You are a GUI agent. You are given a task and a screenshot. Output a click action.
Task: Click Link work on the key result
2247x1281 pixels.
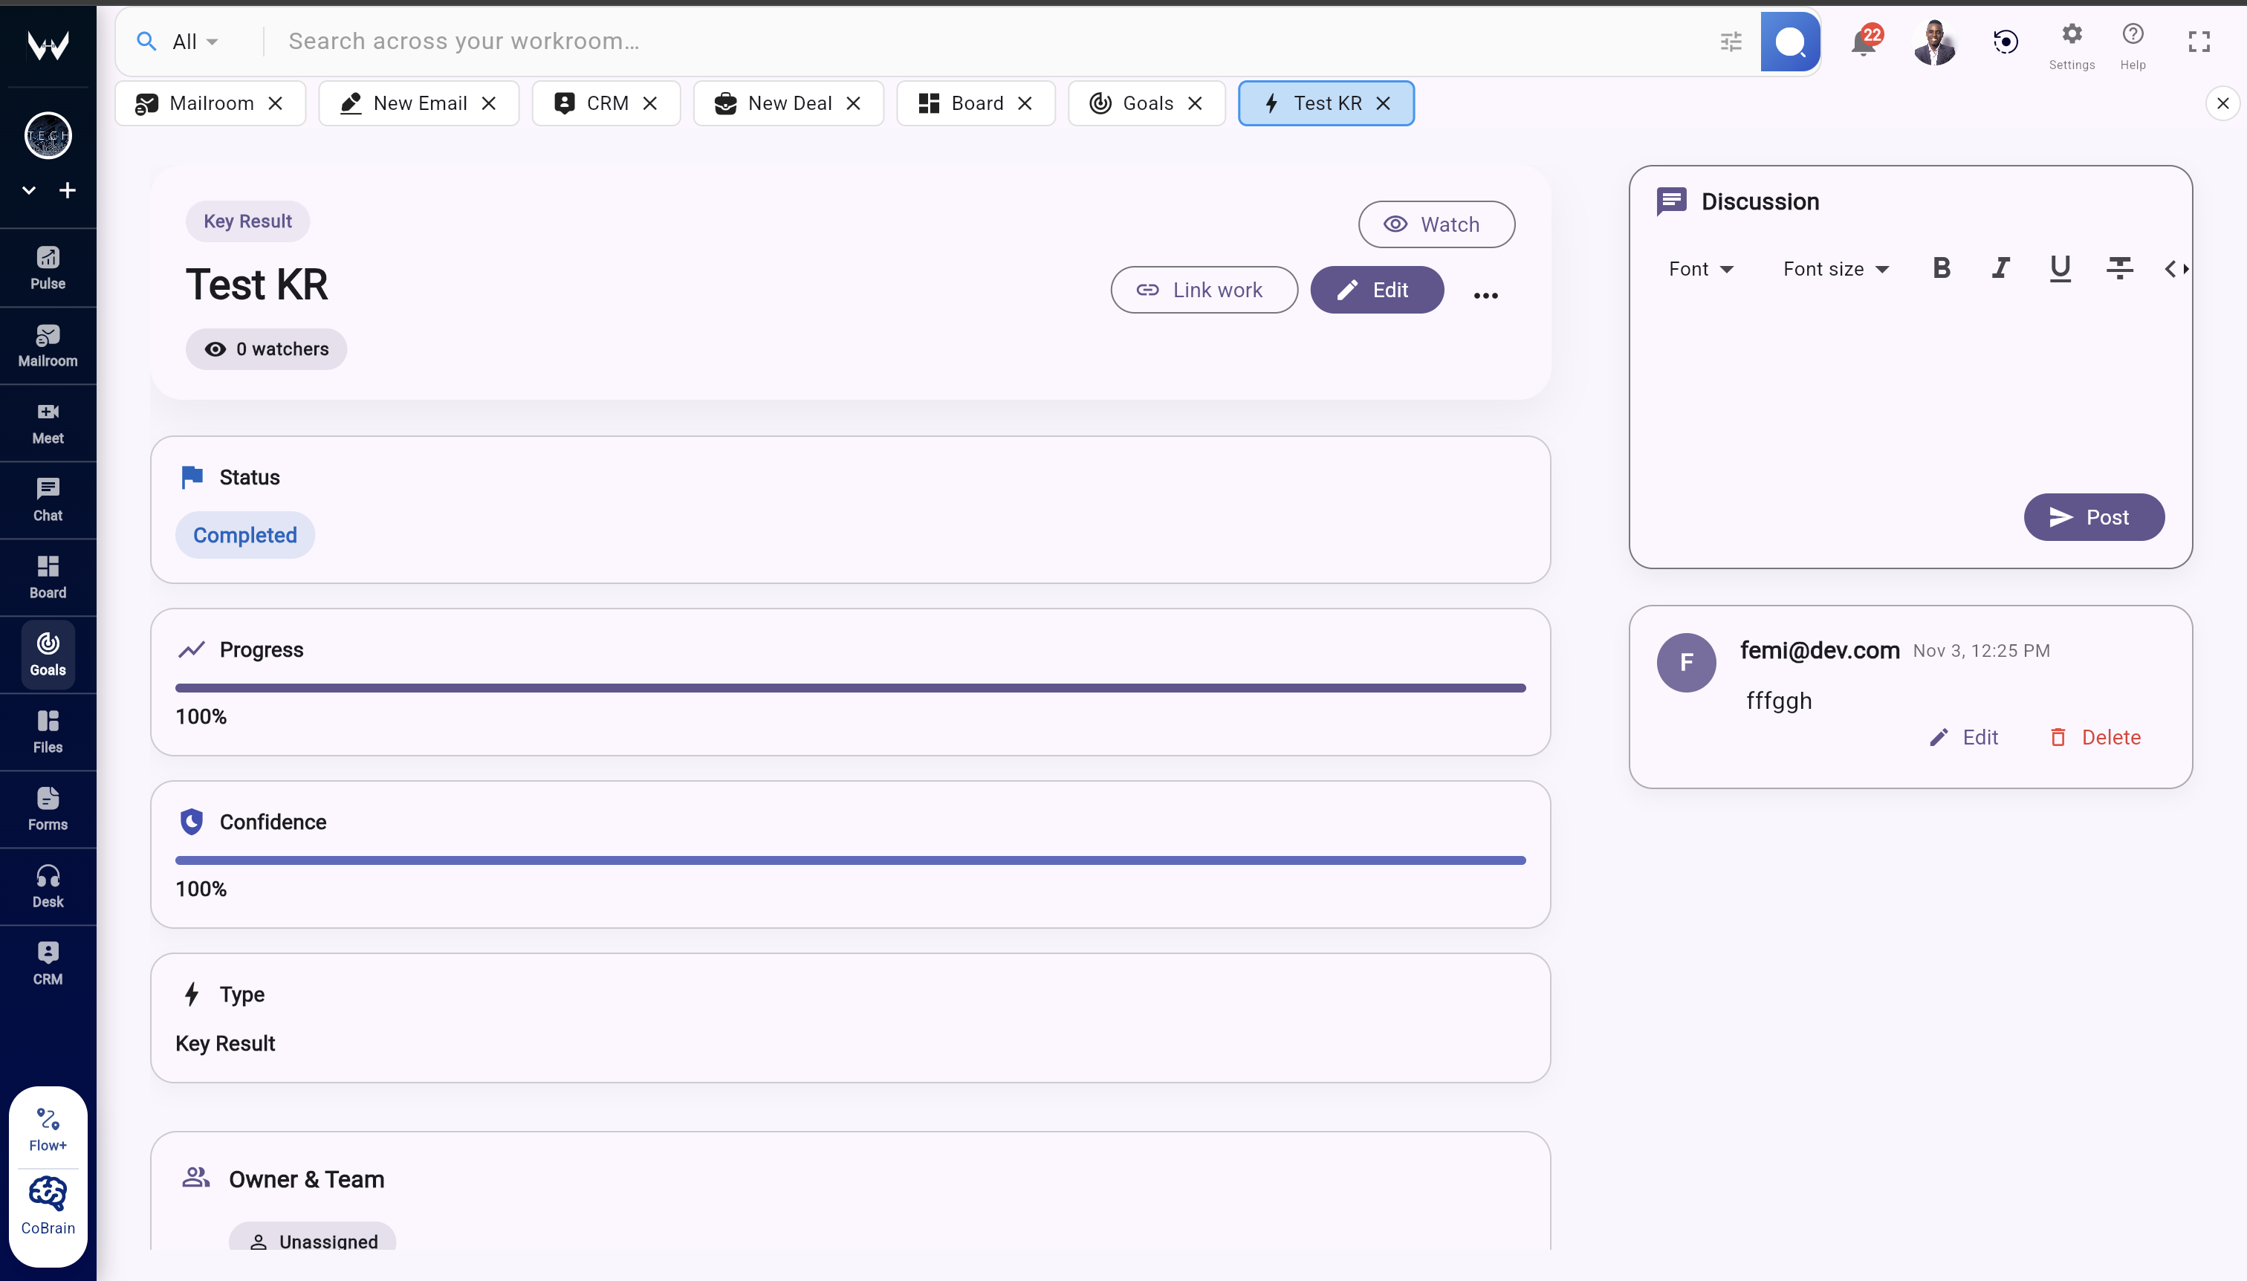pyautogui.click(x=1203, y=288)
